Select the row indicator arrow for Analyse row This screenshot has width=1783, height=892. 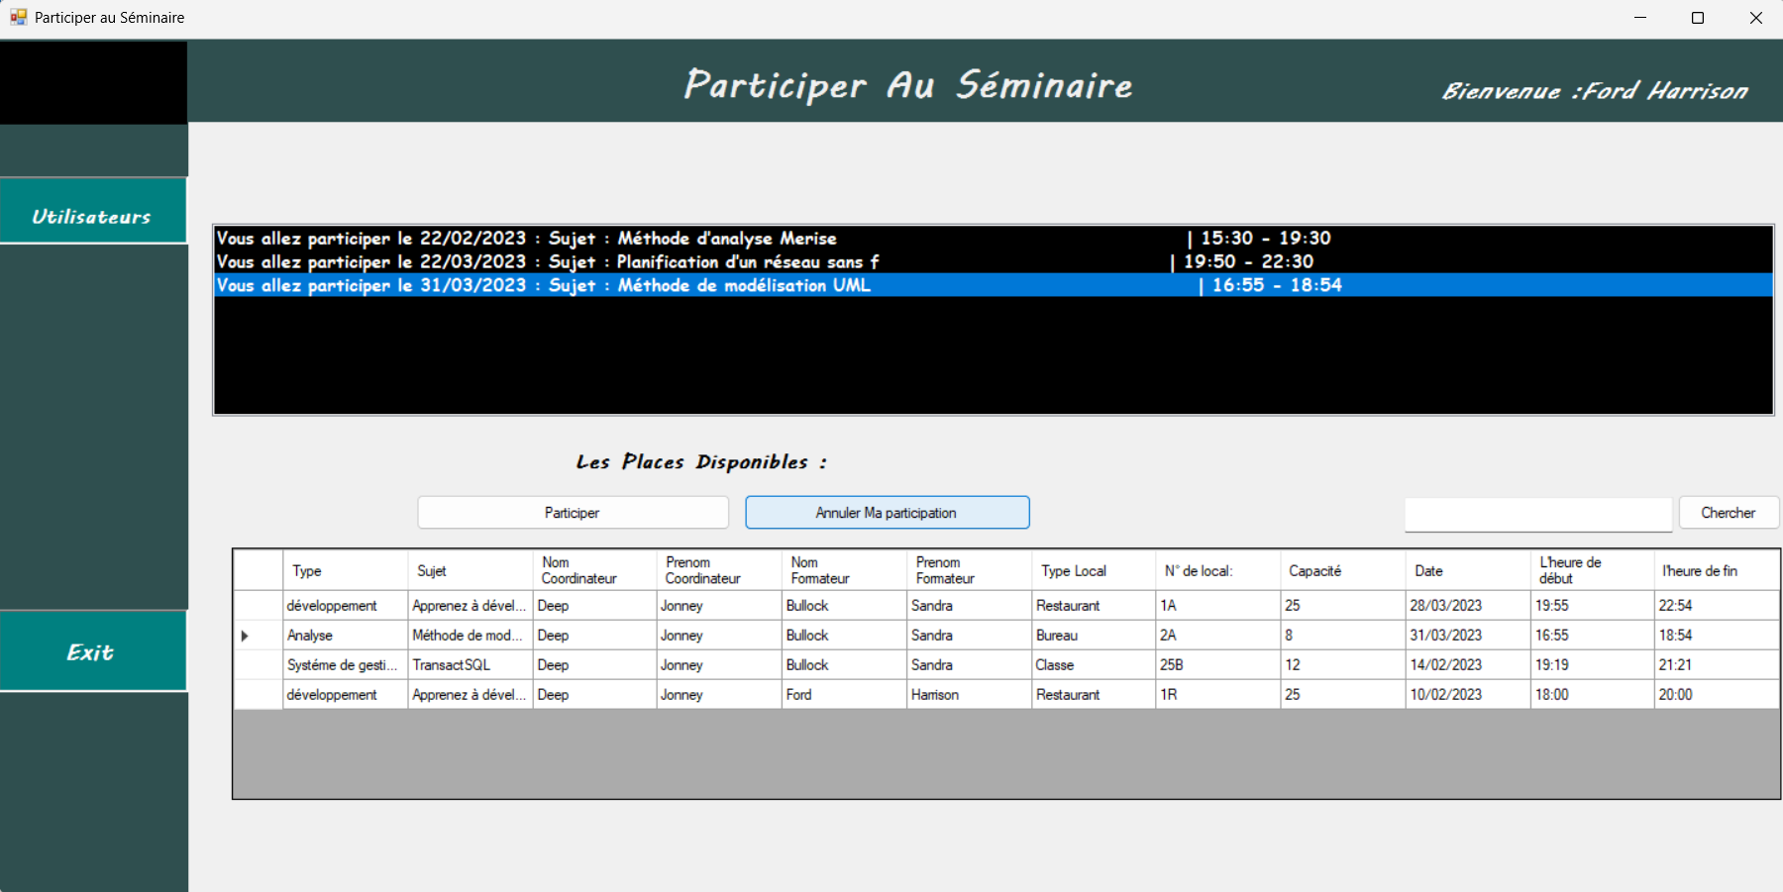(x=245, y=636)
